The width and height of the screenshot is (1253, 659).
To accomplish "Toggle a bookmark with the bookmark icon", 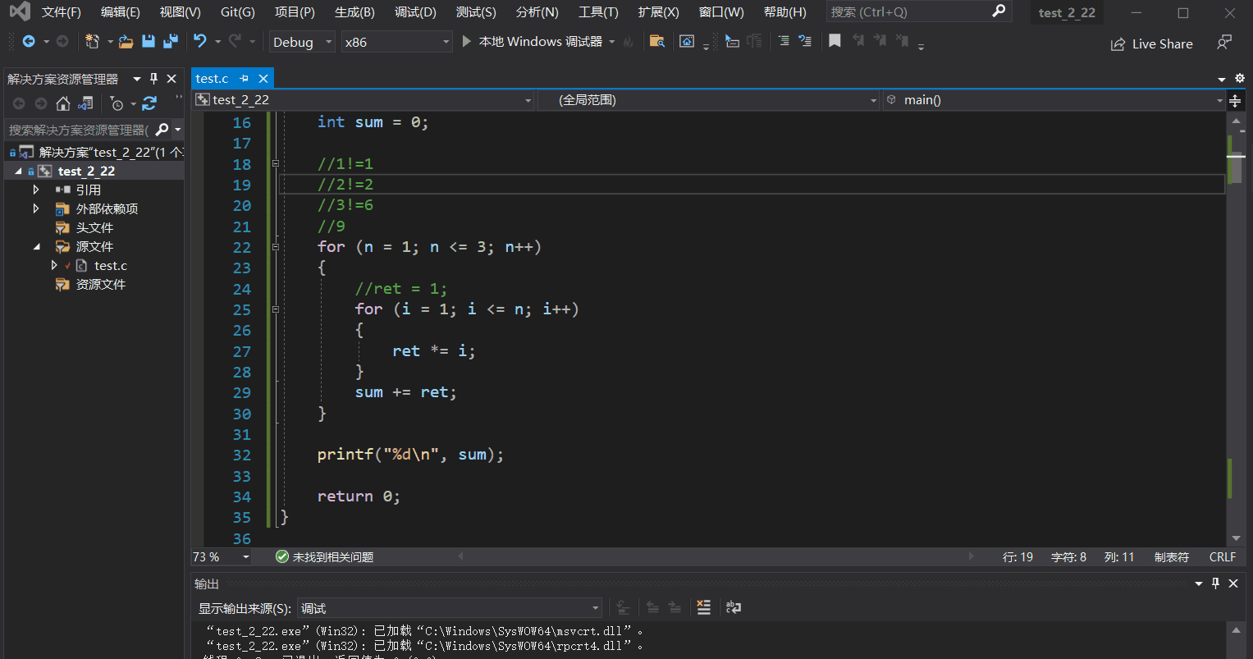I will pyautogui.click(x=835, y=40).
